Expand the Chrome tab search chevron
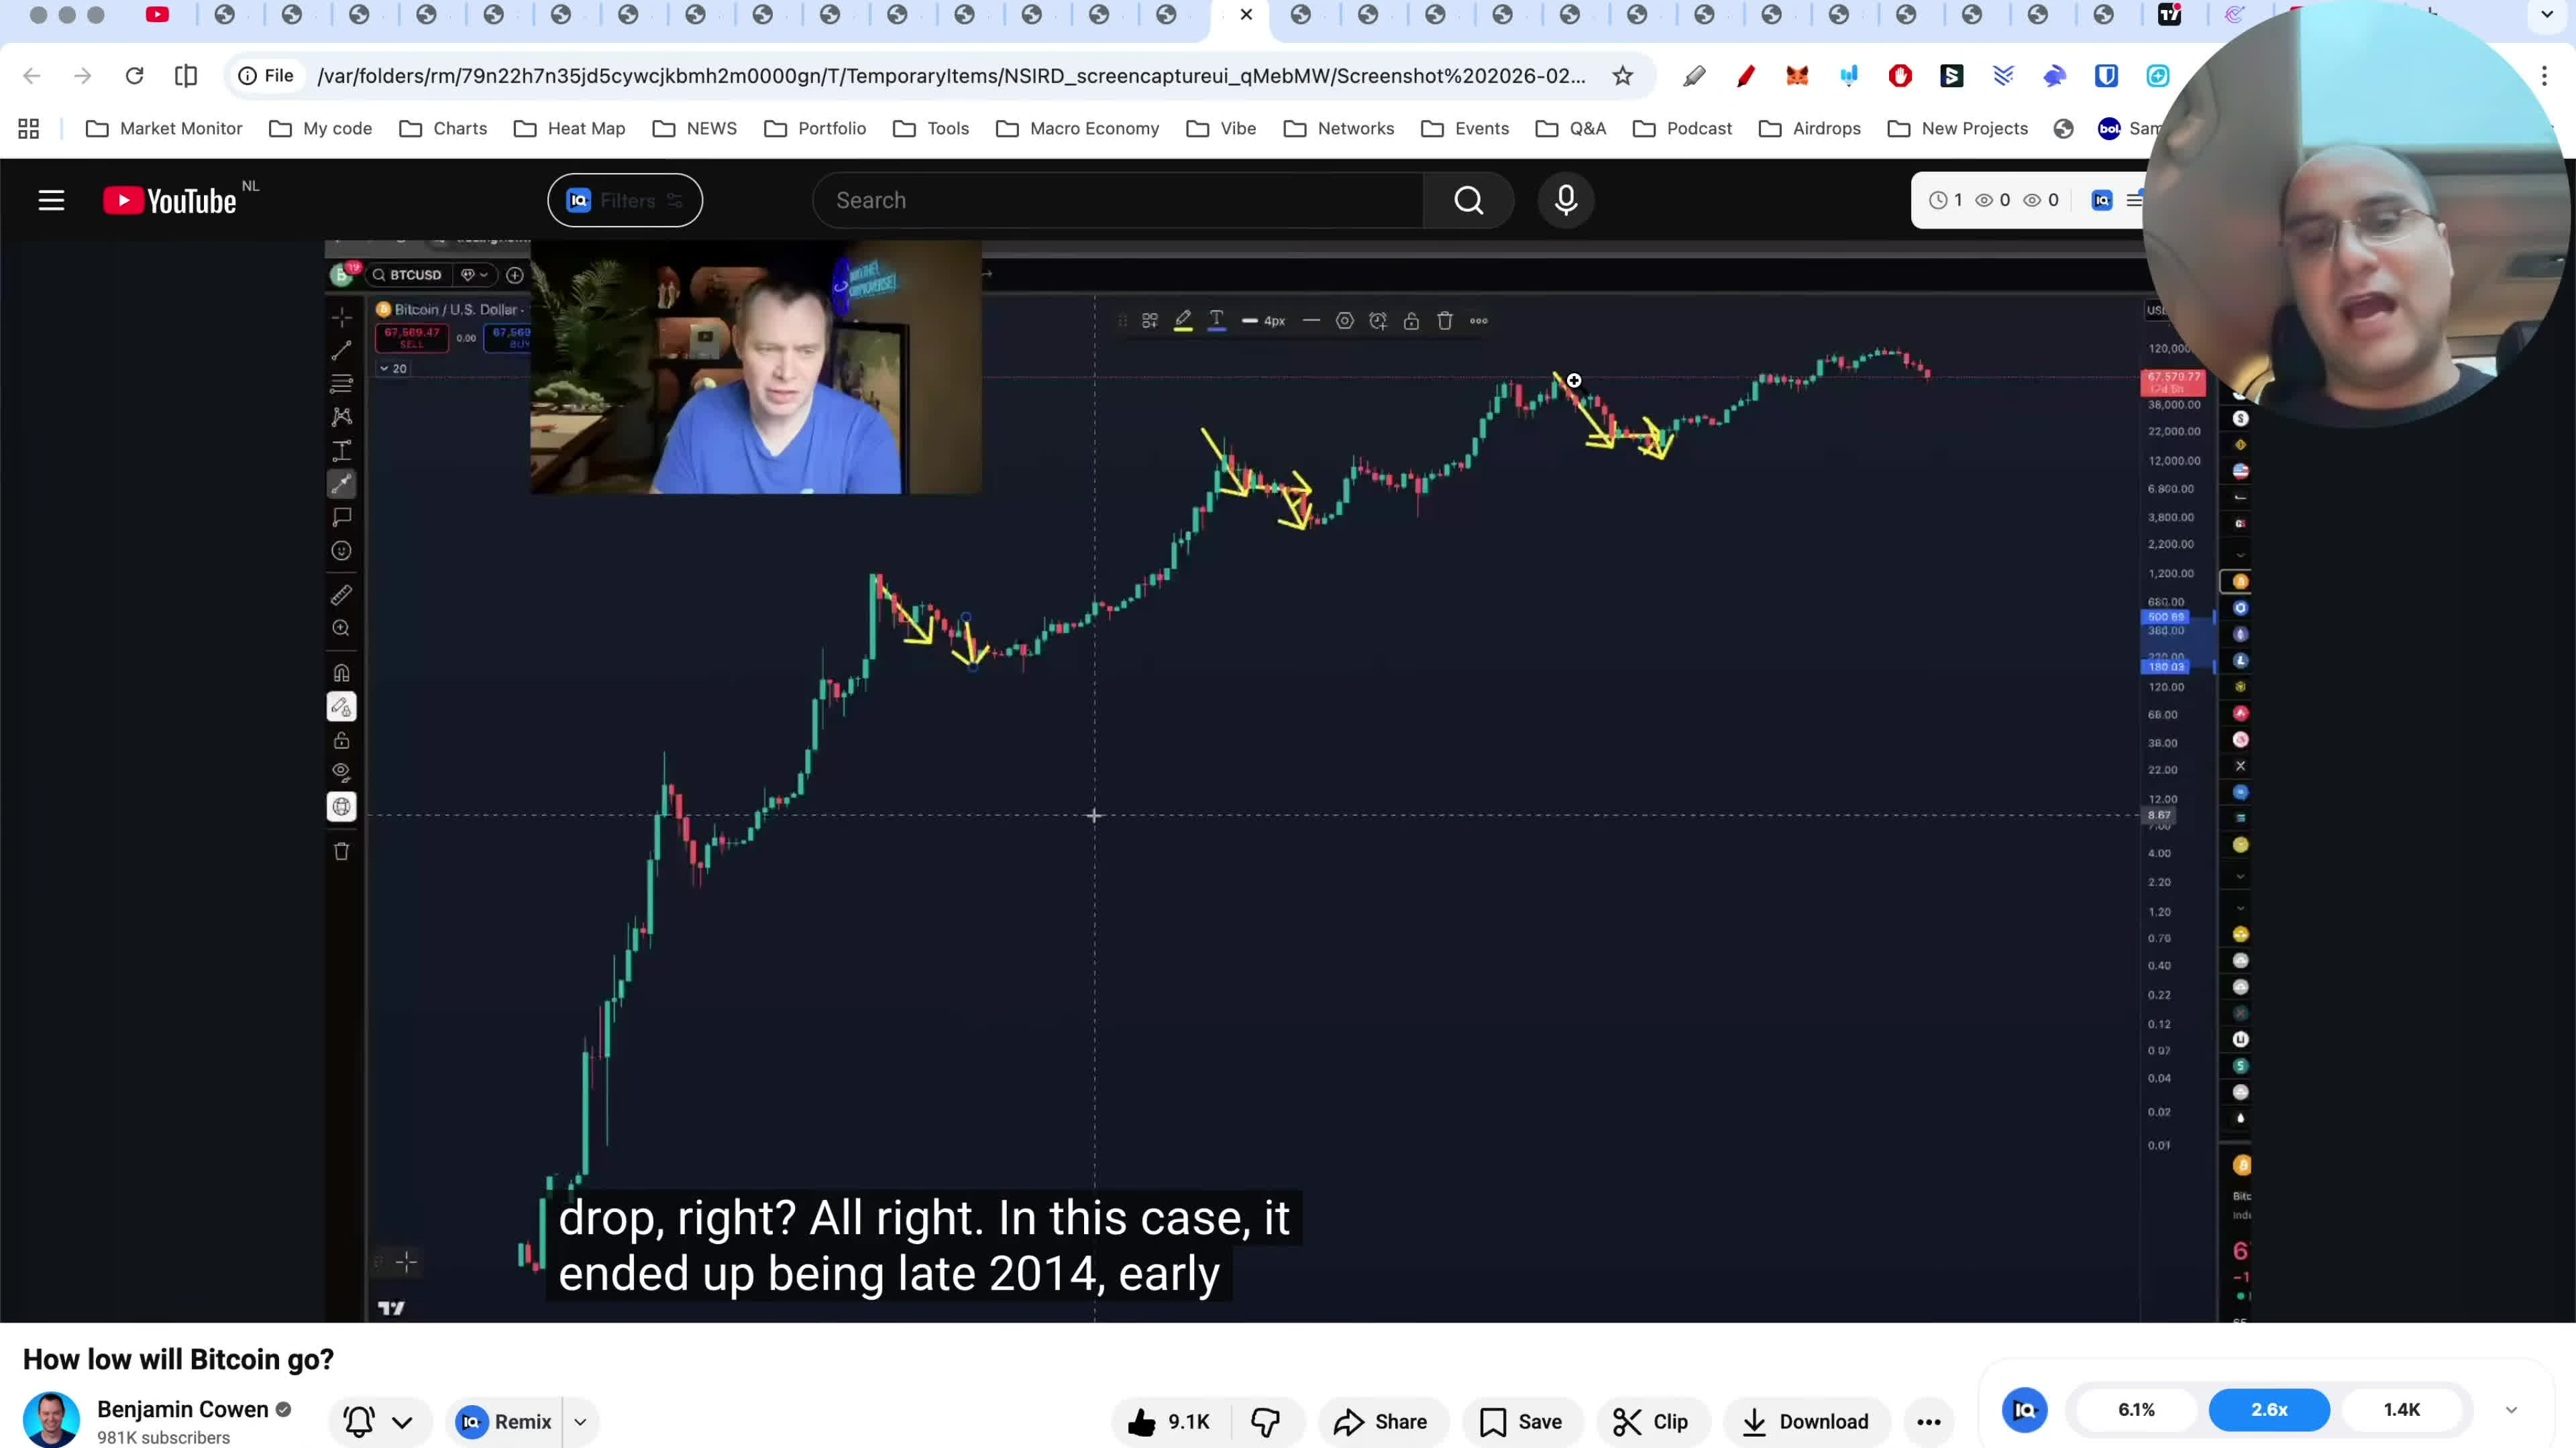 [2547, 15]
